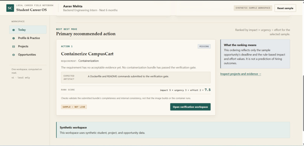This screenshot has width=304, height=146.
Task: Open the Projects section
Action: coord(28,46)
